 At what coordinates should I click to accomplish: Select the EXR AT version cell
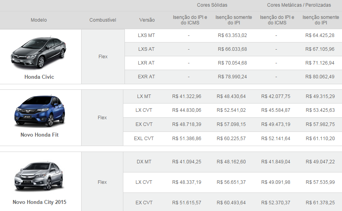click(146, 77)
